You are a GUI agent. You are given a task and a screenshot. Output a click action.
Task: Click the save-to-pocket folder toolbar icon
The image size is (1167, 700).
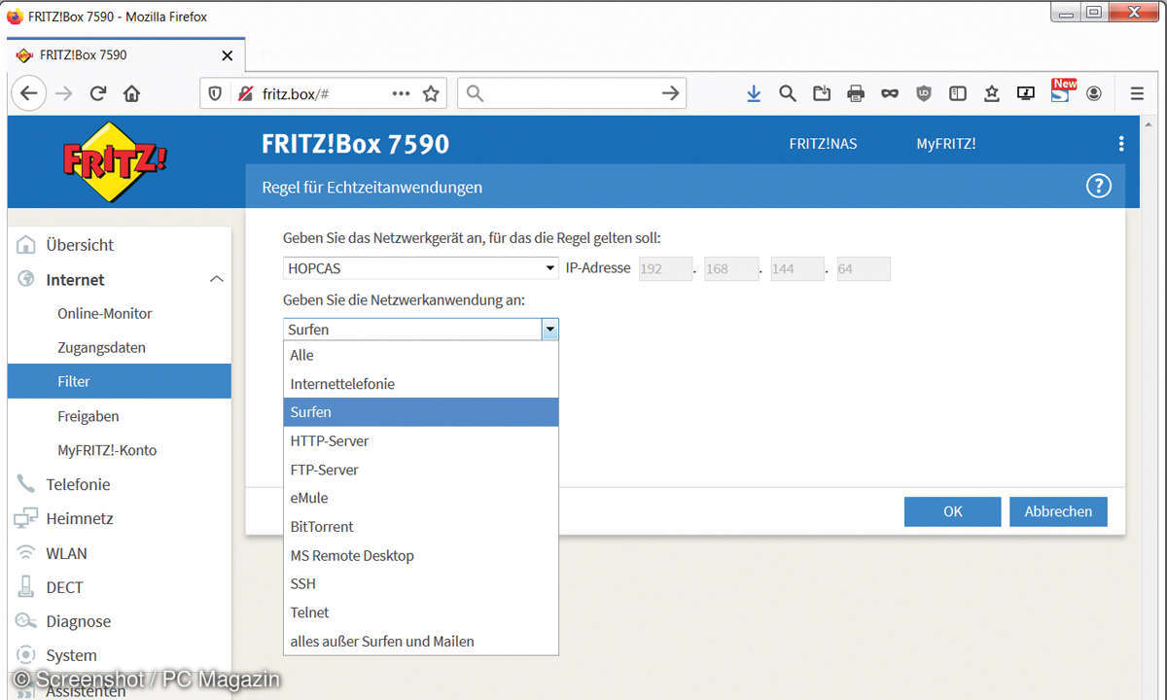822,93
